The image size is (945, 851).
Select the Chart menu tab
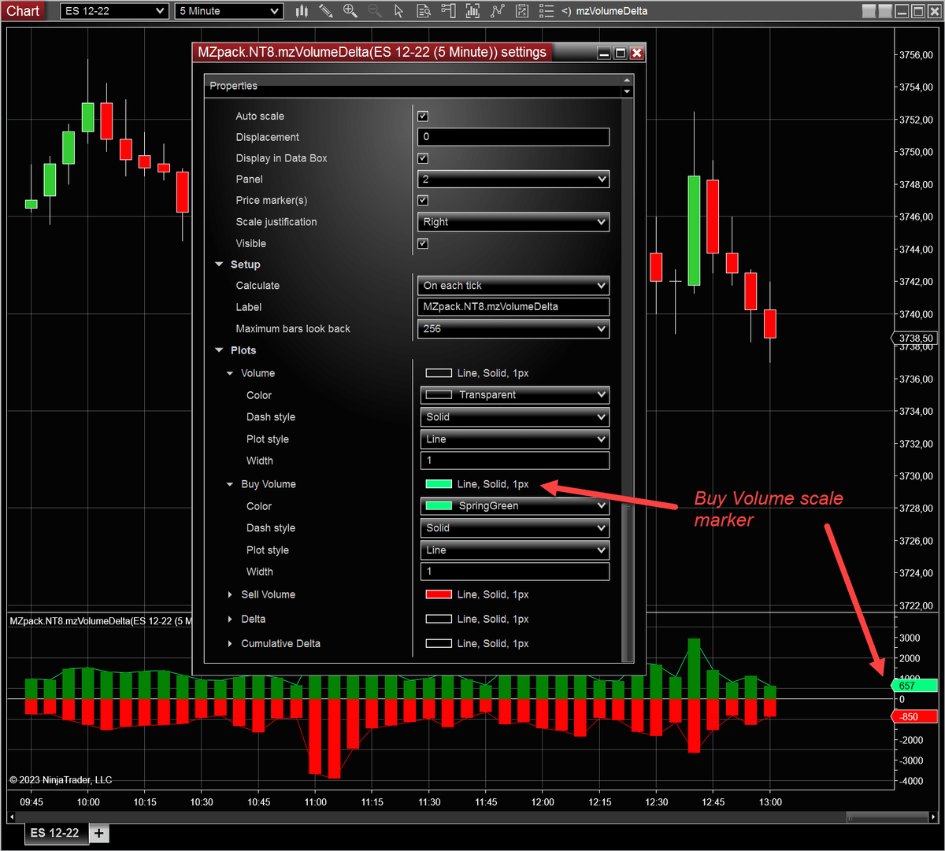pos(23,11)
